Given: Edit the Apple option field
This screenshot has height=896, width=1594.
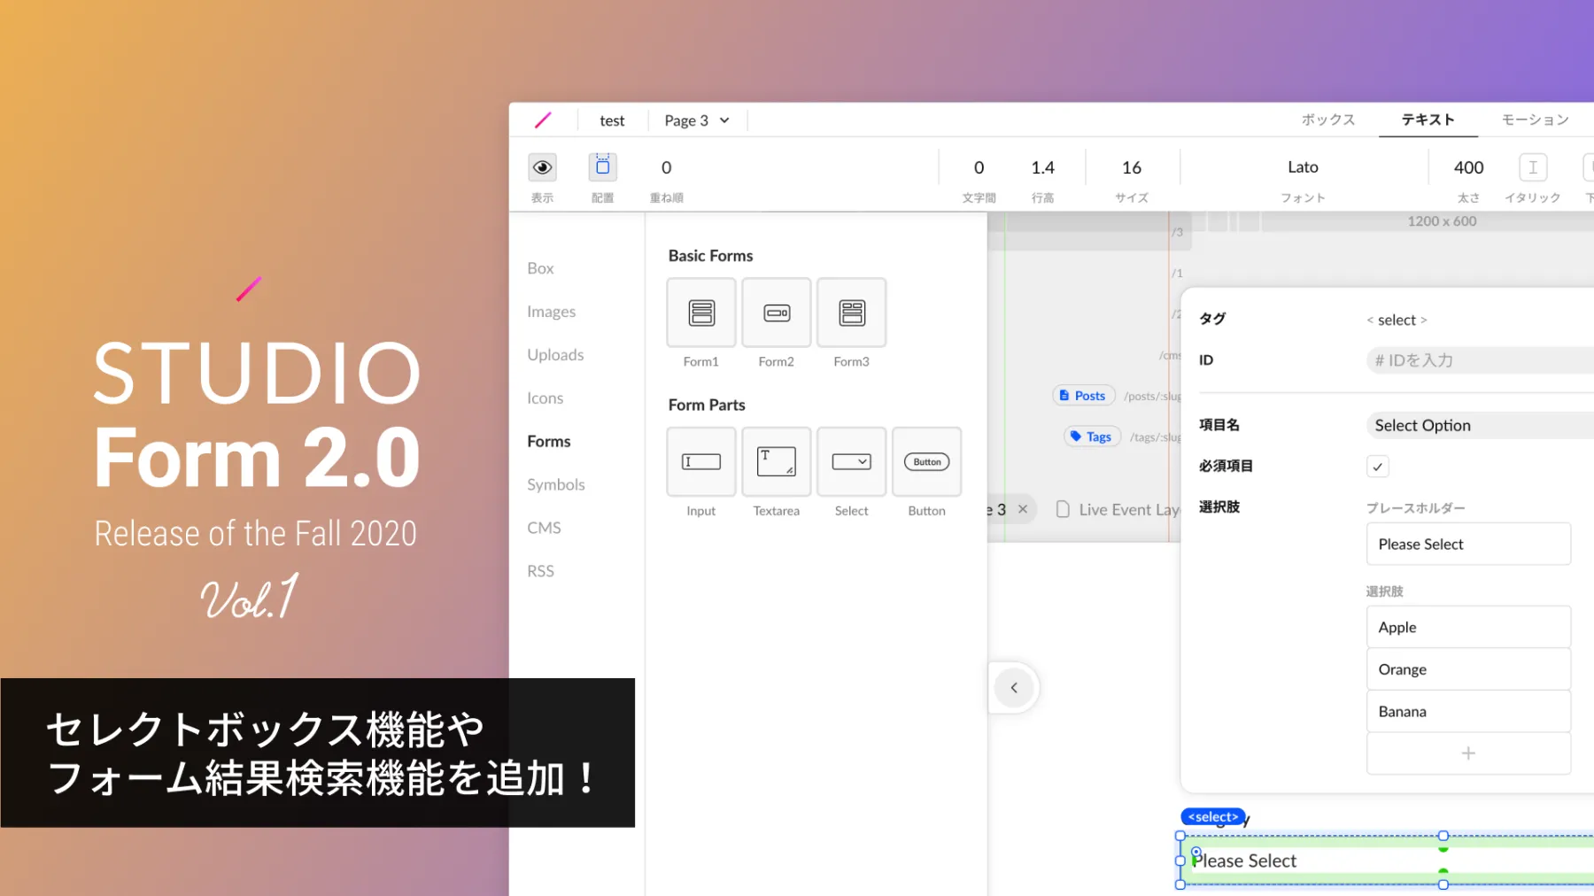Looking at the screenshot, I should (x=1468, y=627).
